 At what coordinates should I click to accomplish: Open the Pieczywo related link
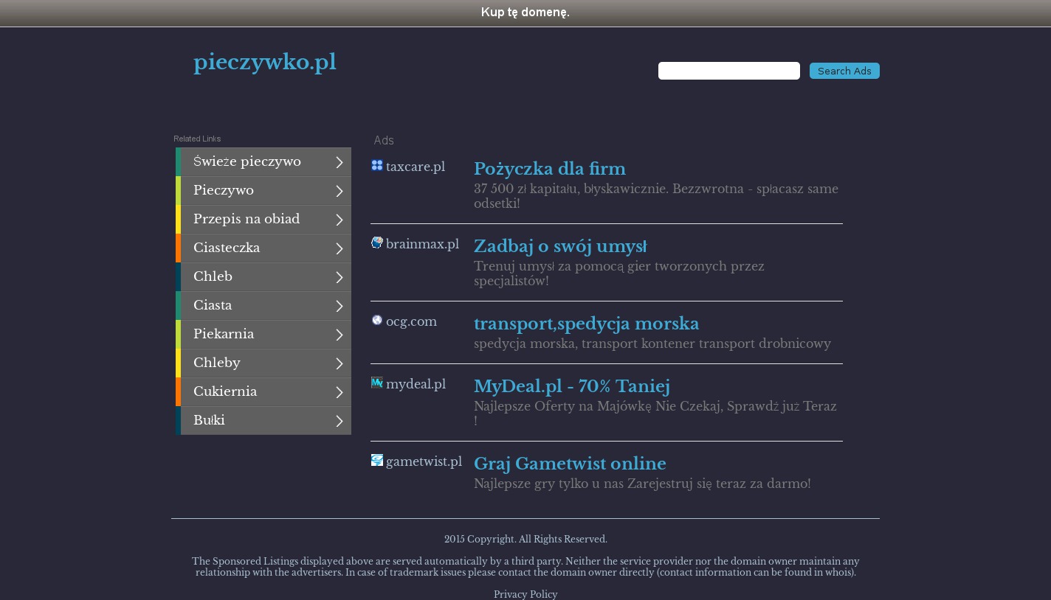[224, 191]
